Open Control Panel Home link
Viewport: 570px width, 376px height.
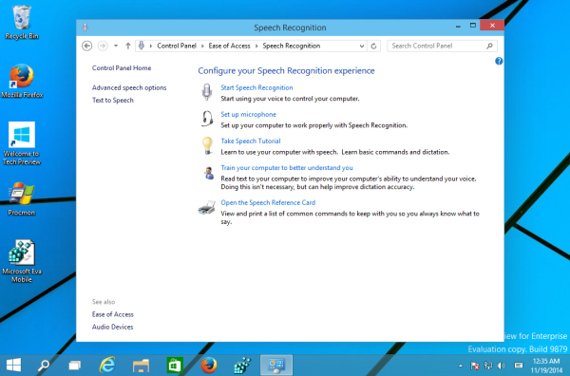tap(122, 68)
